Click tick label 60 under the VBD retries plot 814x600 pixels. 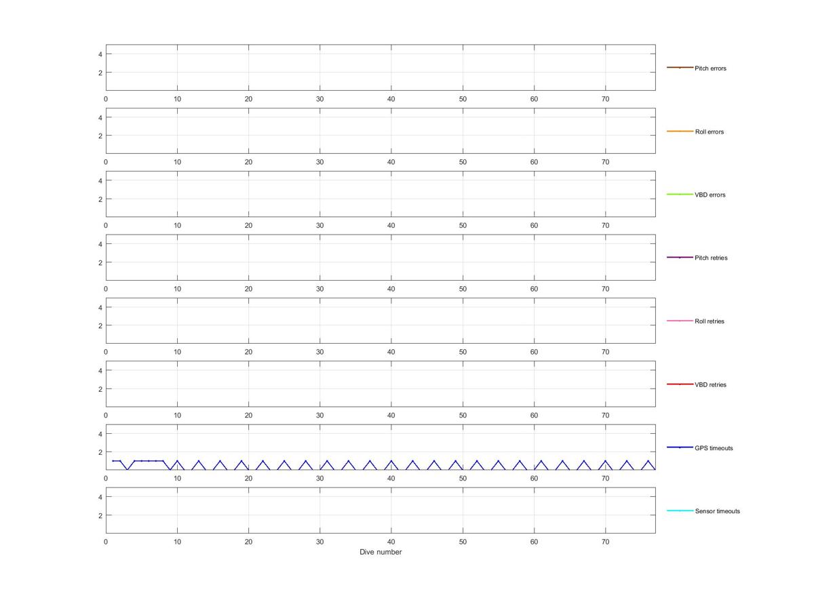point(535,416)
